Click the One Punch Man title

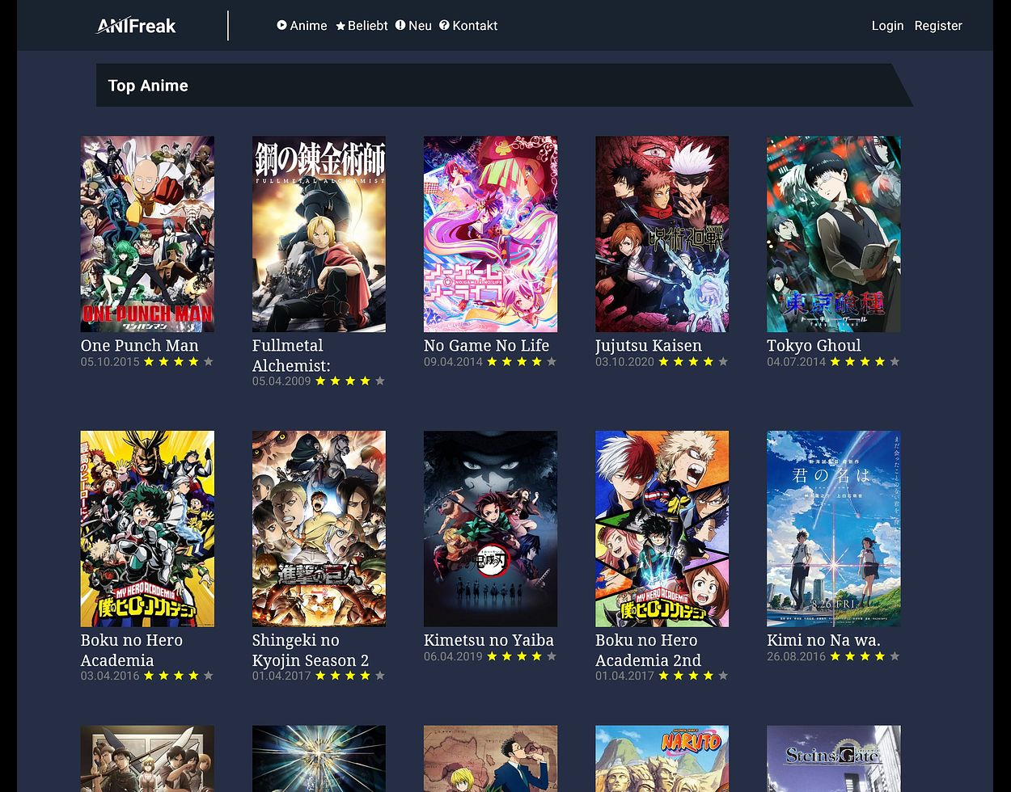pyautogui.click(x=139, y=345)
